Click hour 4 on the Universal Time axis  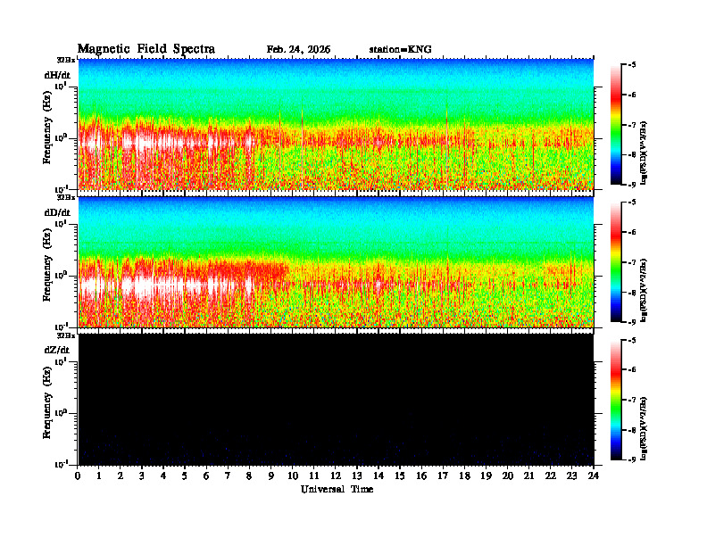[x=163, y=476]
